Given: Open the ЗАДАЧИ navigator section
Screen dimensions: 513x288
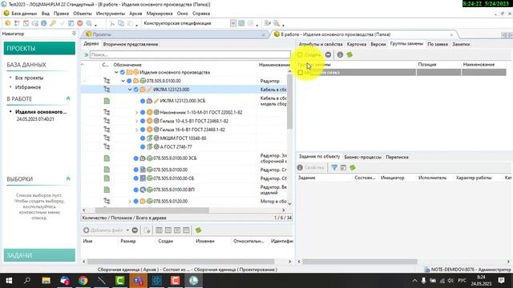Looking at the screenshot, I should click(x=39, y=255).
